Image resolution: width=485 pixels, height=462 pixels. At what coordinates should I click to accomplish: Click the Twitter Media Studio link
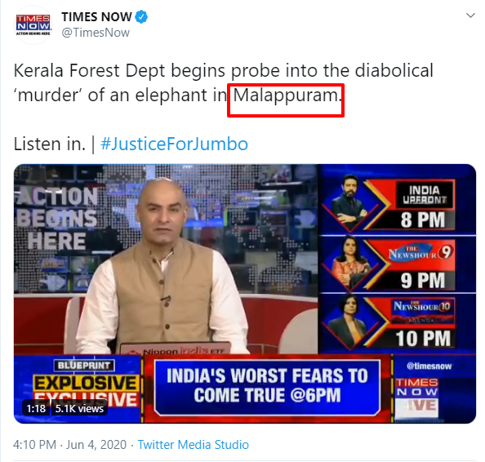193,445
